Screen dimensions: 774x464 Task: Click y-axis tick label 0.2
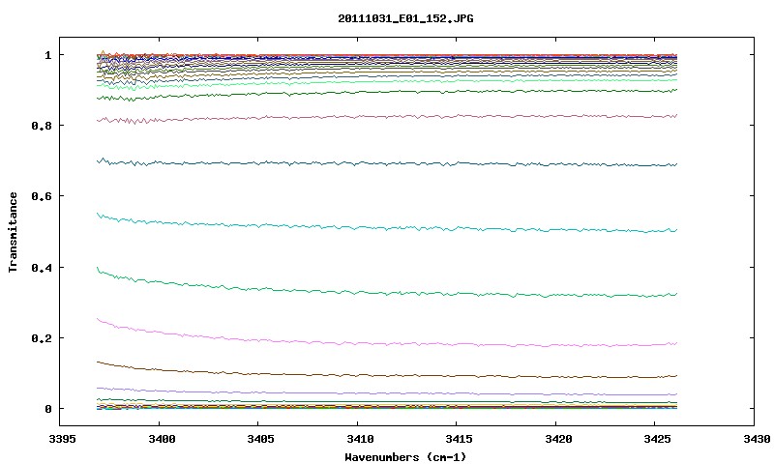pos(42,338)
